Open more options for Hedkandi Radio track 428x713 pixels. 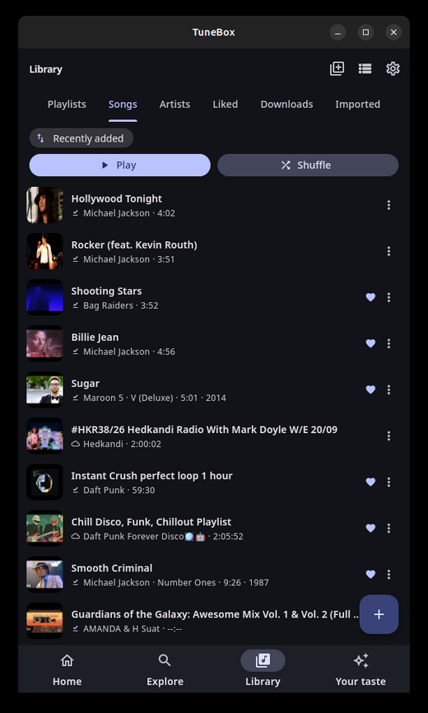point(388,436)
